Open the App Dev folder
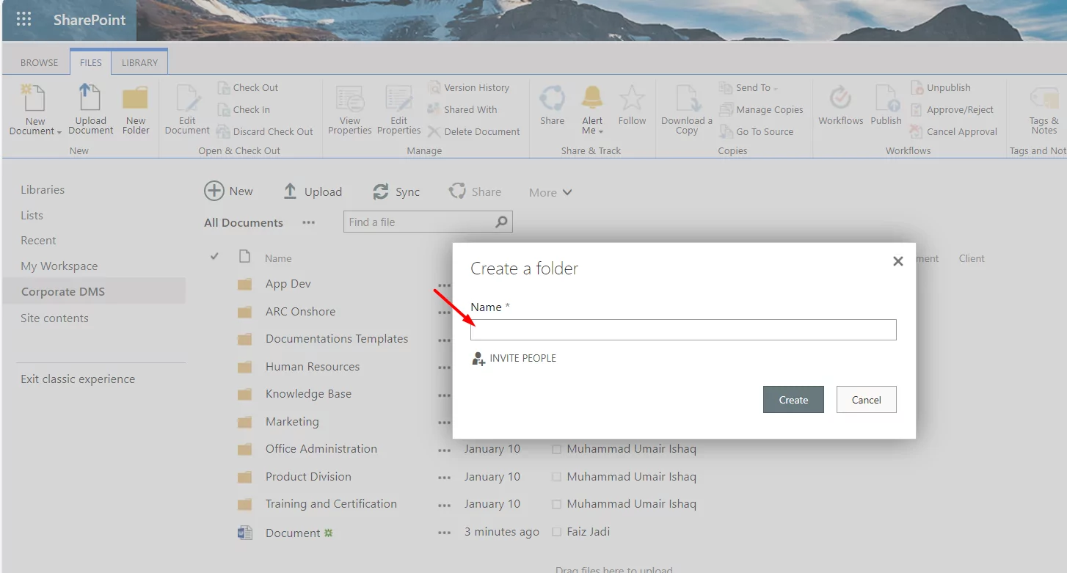 click(288, 284)
